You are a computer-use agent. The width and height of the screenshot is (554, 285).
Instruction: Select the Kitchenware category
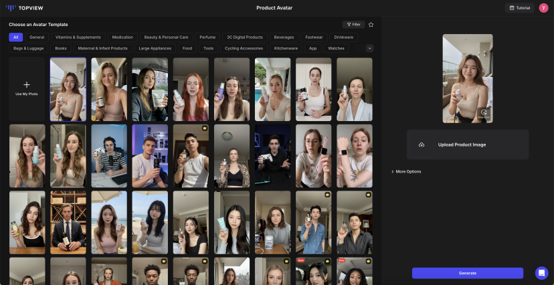(286, 48)
